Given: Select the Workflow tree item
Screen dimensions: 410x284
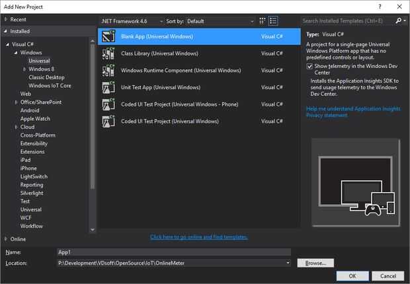Looking at the screenshot, I should pyautogui.click(x=32, y=227).
